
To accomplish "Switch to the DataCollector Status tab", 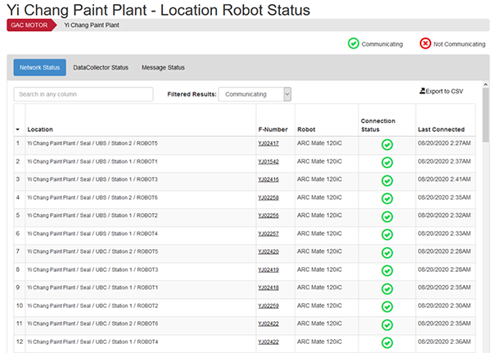I will pyautogui.click(x=101, y=67).
